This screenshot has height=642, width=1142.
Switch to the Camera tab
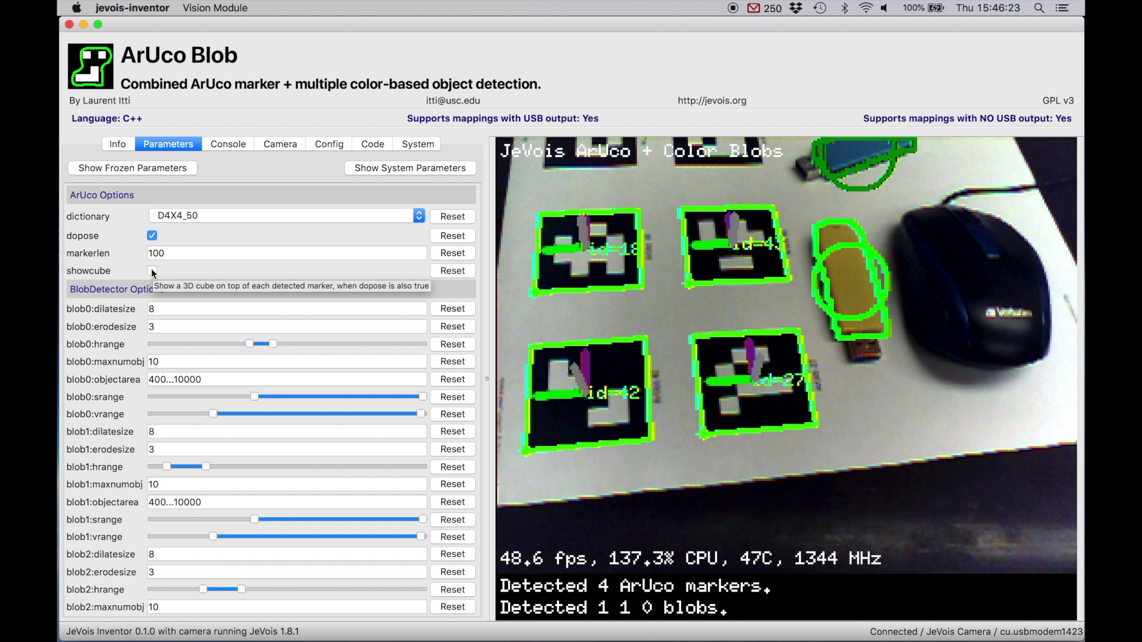[x=280, y=144]
